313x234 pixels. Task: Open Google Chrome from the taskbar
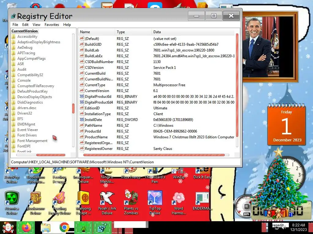(64, 228)
